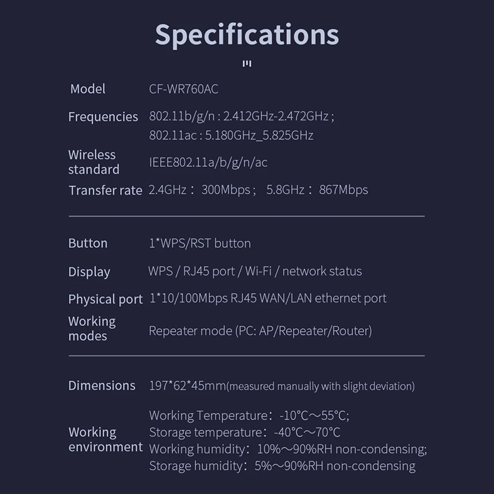
Task: Click the Storage humidity line
Action: [x=282, y=466]
